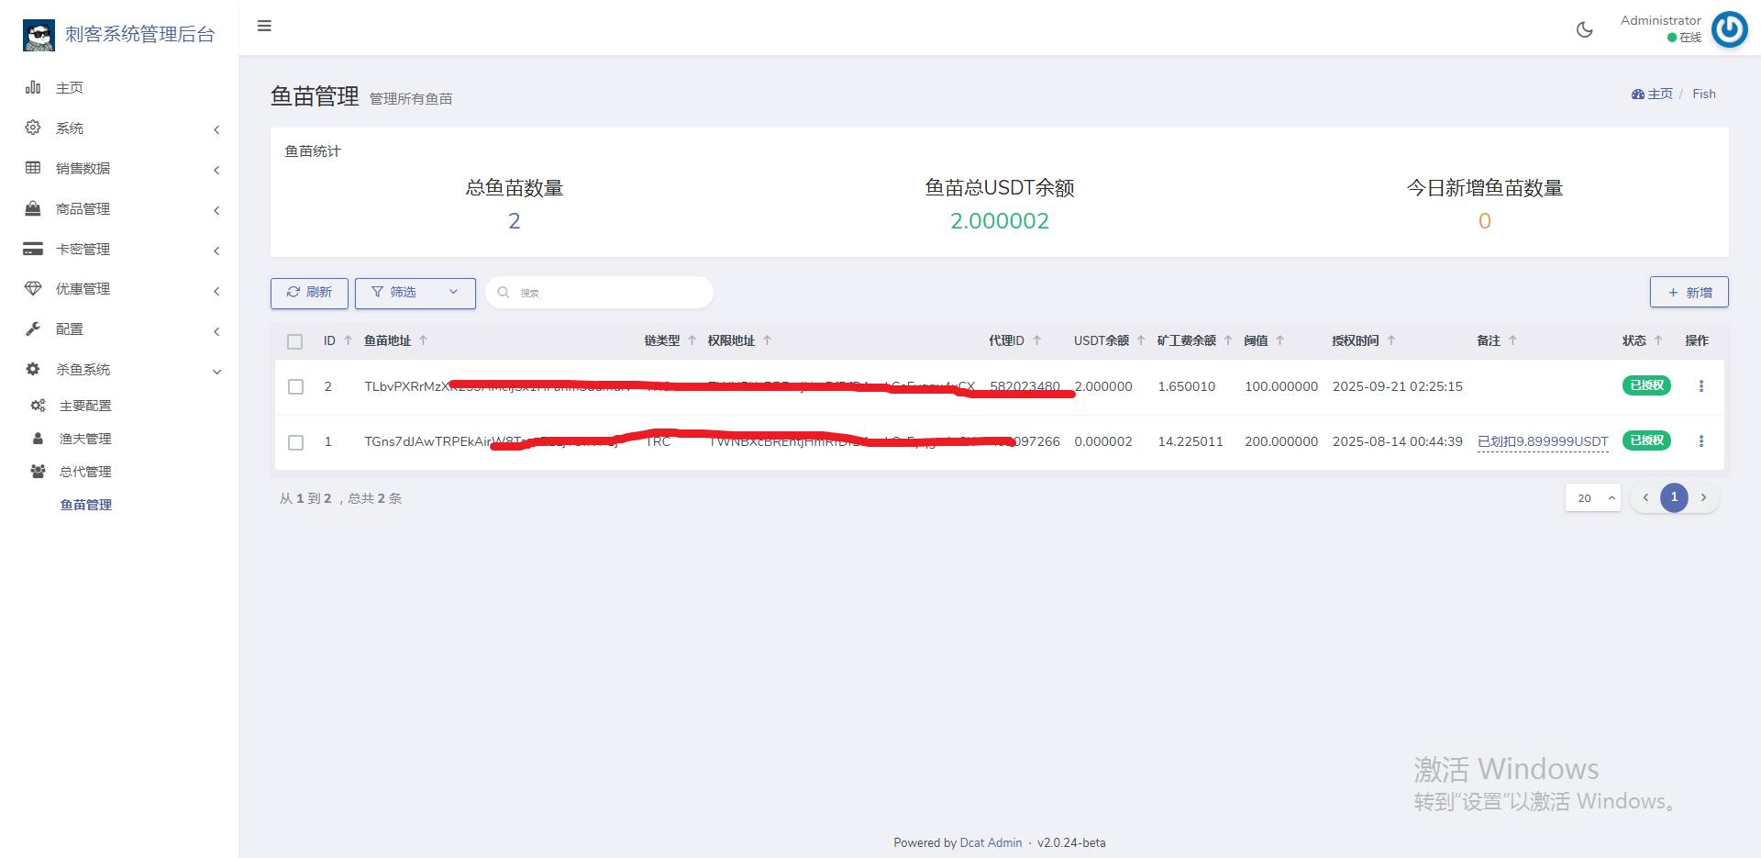
Task: Check the checkbox for row ID 2
Action: coord(295,387)
